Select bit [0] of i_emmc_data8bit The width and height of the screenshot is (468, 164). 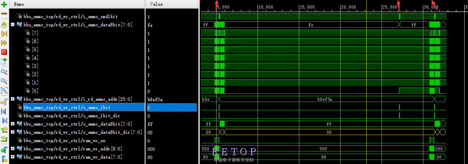pos(35,91)
